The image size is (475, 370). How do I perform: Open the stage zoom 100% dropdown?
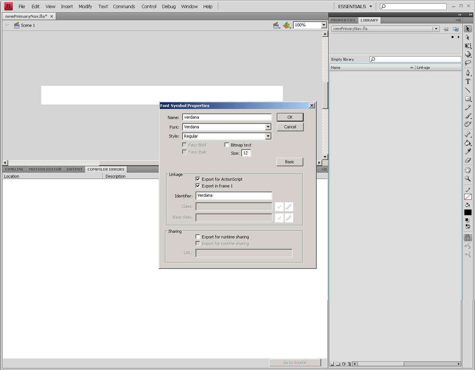pyautogui.click(x=324, y=25)
